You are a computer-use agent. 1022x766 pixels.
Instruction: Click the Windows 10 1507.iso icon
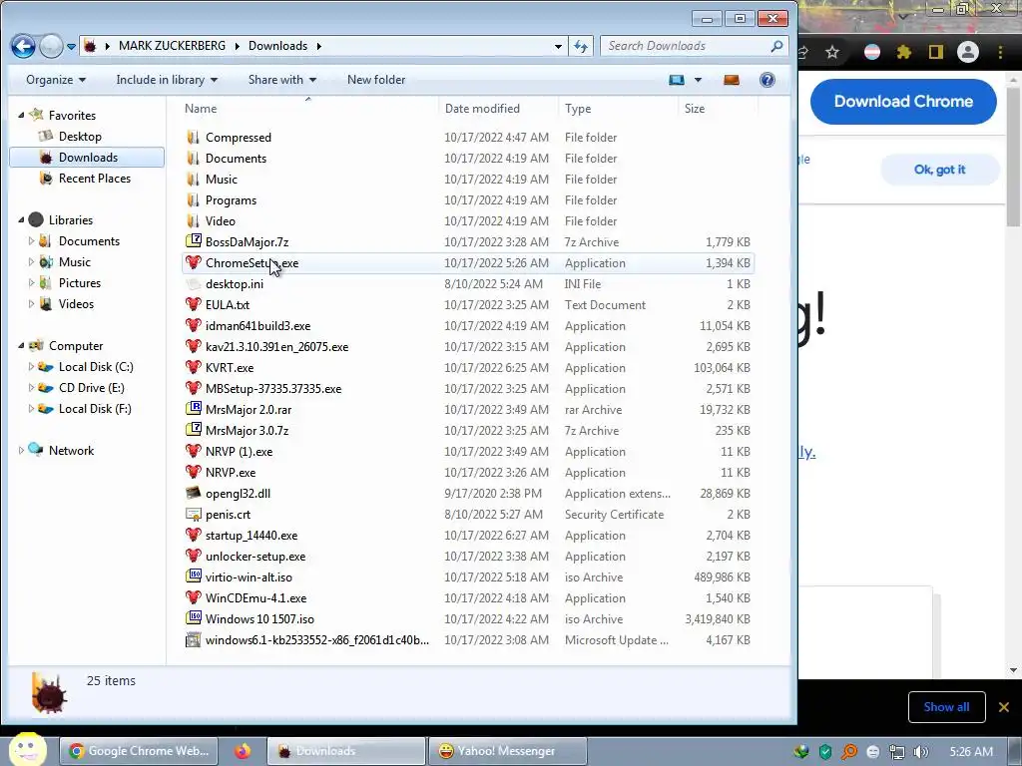[193, 618]
